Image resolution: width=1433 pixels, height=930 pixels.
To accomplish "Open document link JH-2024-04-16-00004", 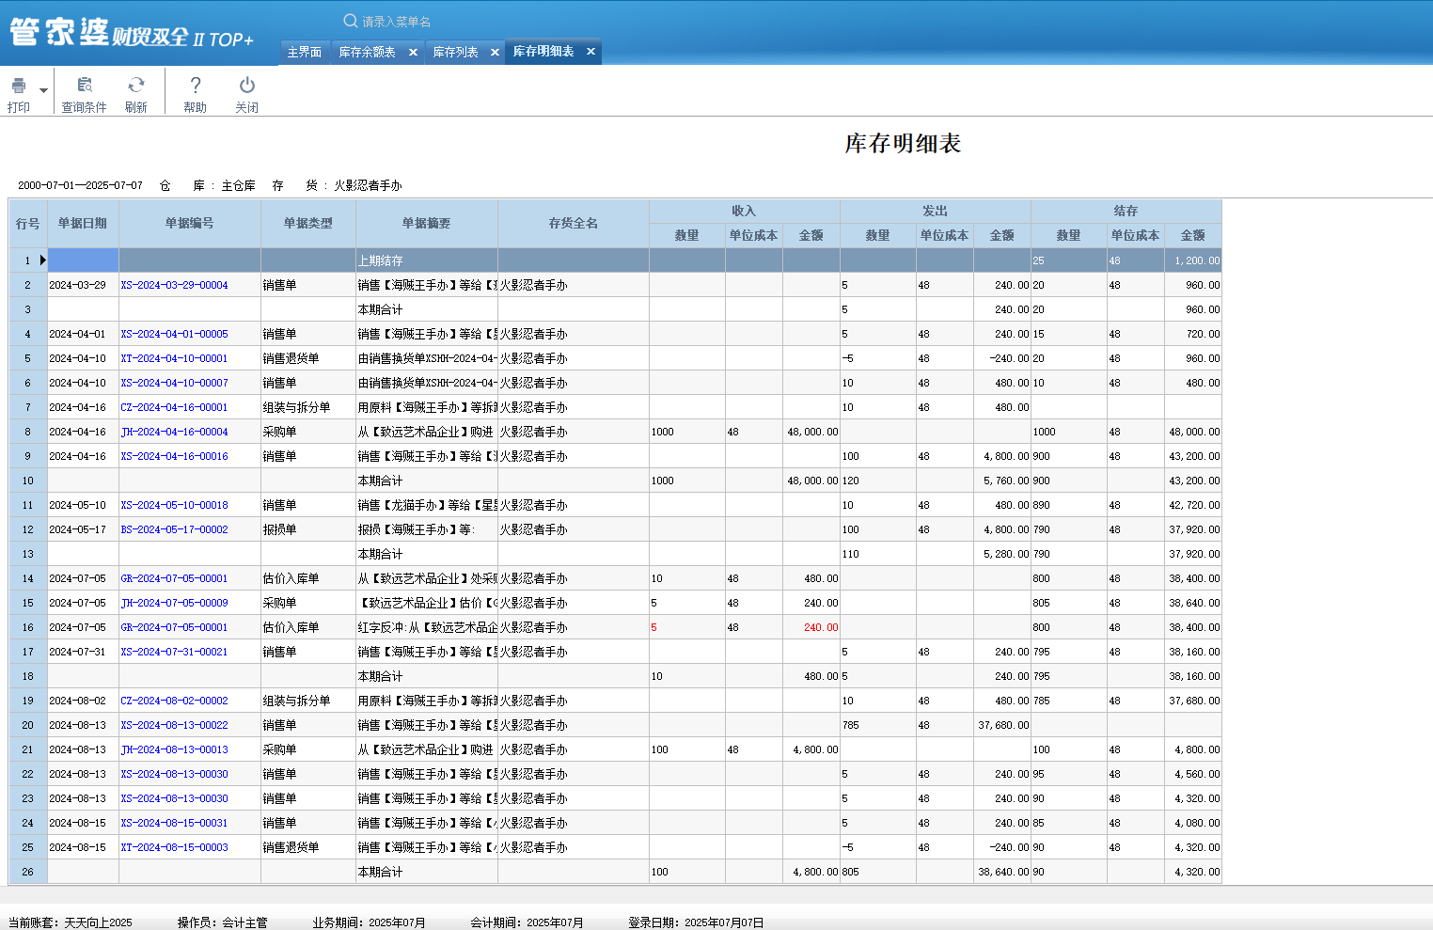I will pyautogui.click(x=175, y=432).
